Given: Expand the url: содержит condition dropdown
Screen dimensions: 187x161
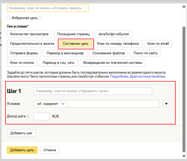Looking at the screenshot, I should point(50,104).
